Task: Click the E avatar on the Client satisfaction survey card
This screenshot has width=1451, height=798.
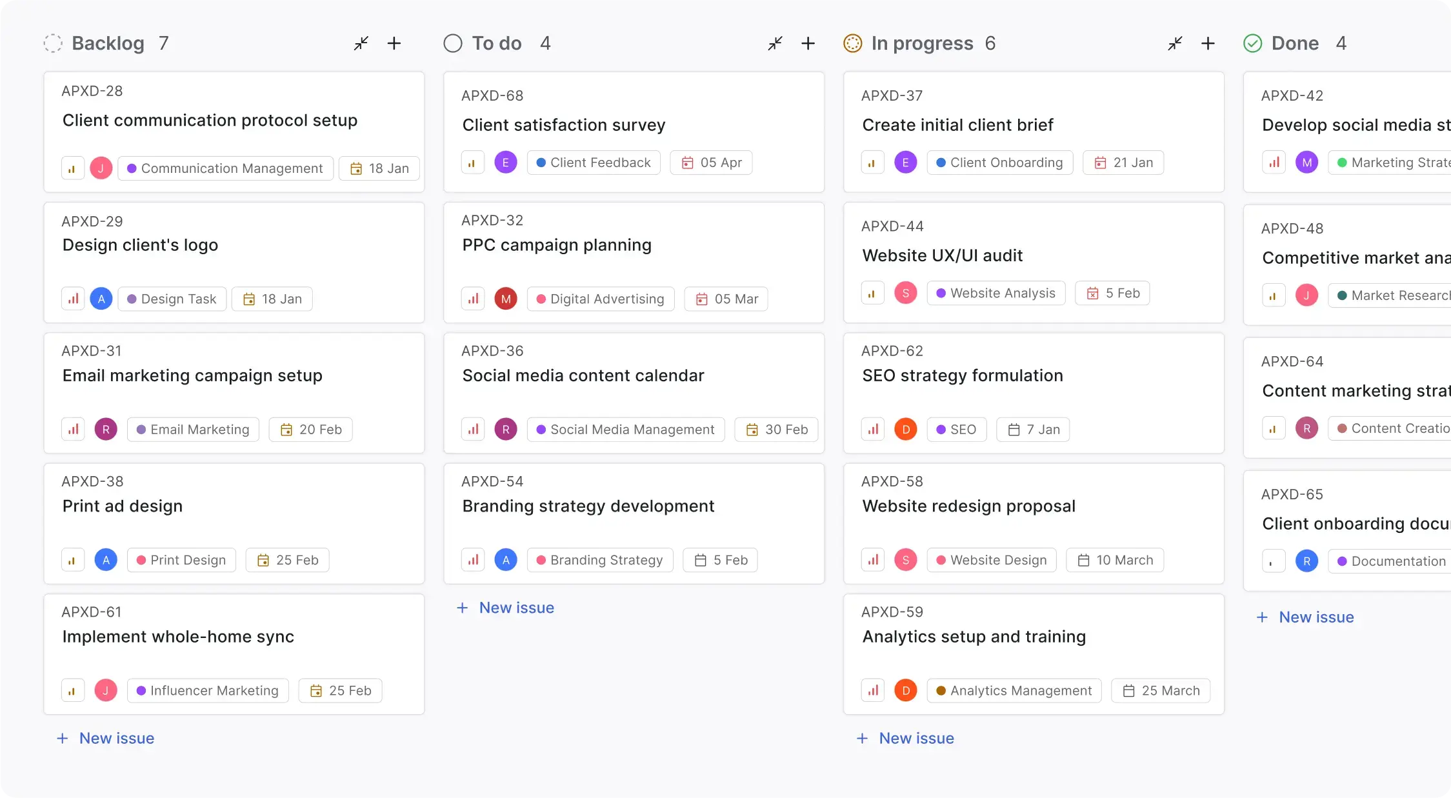Action: click(x=506, y=162)
